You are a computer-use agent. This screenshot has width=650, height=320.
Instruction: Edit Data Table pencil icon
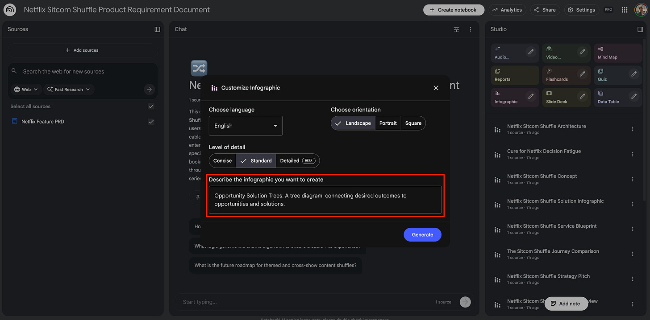(634, 96)
